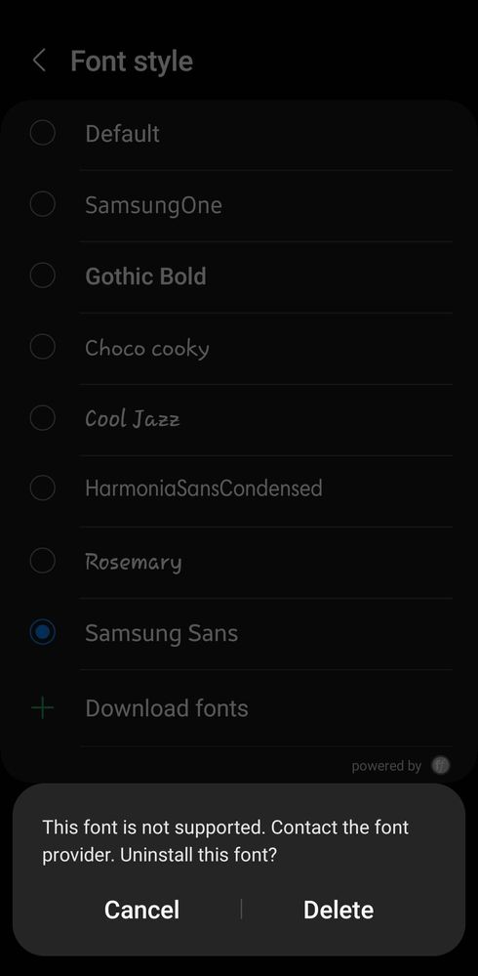The height and width of the screenshot is (976, 478).
Task: Tap the Gothic Bold font label
Action: [x=145, y=276]
